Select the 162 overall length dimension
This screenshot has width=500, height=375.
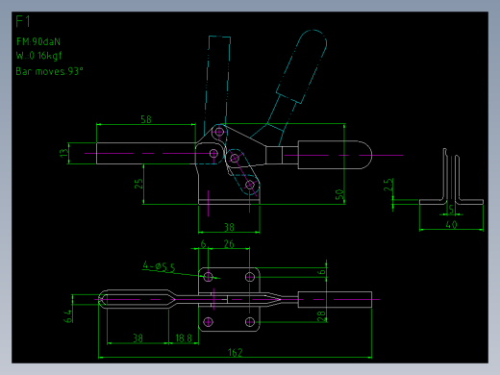(236, 353)
